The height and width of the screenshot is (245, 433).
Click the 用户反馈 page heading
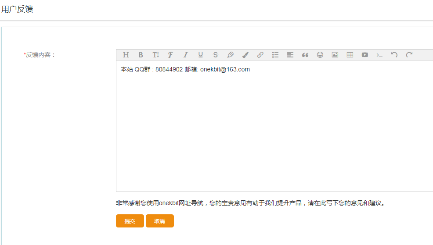coord(17,9)
